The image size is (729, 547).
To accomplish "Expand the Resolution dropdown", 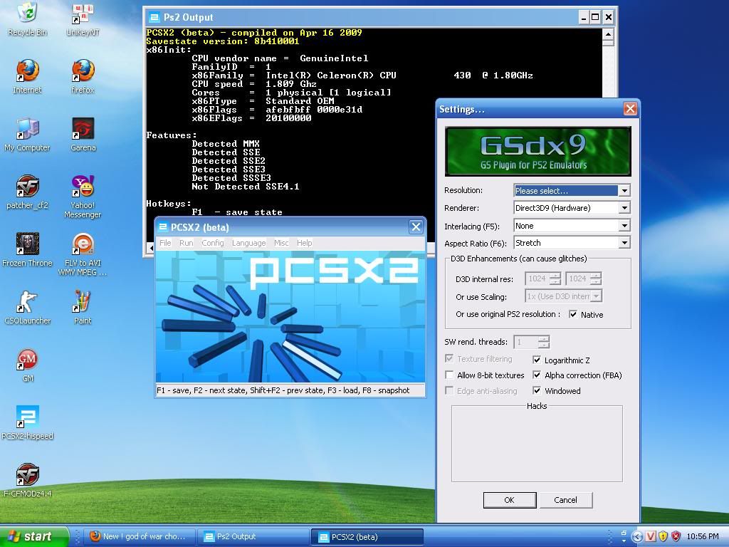I will (x=624, y=191).
